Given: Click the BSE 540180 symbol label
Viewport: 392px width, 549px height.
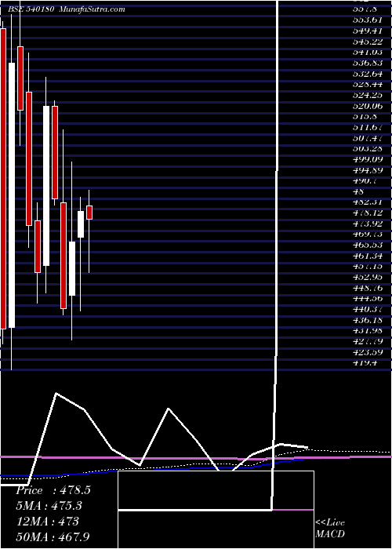Looking at the screenshot, I should (x=31, y=9).
